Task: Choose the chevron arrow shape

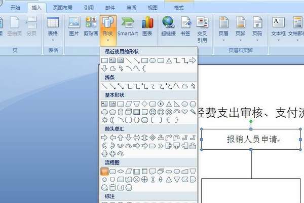Action: click(x=161, y=146)
